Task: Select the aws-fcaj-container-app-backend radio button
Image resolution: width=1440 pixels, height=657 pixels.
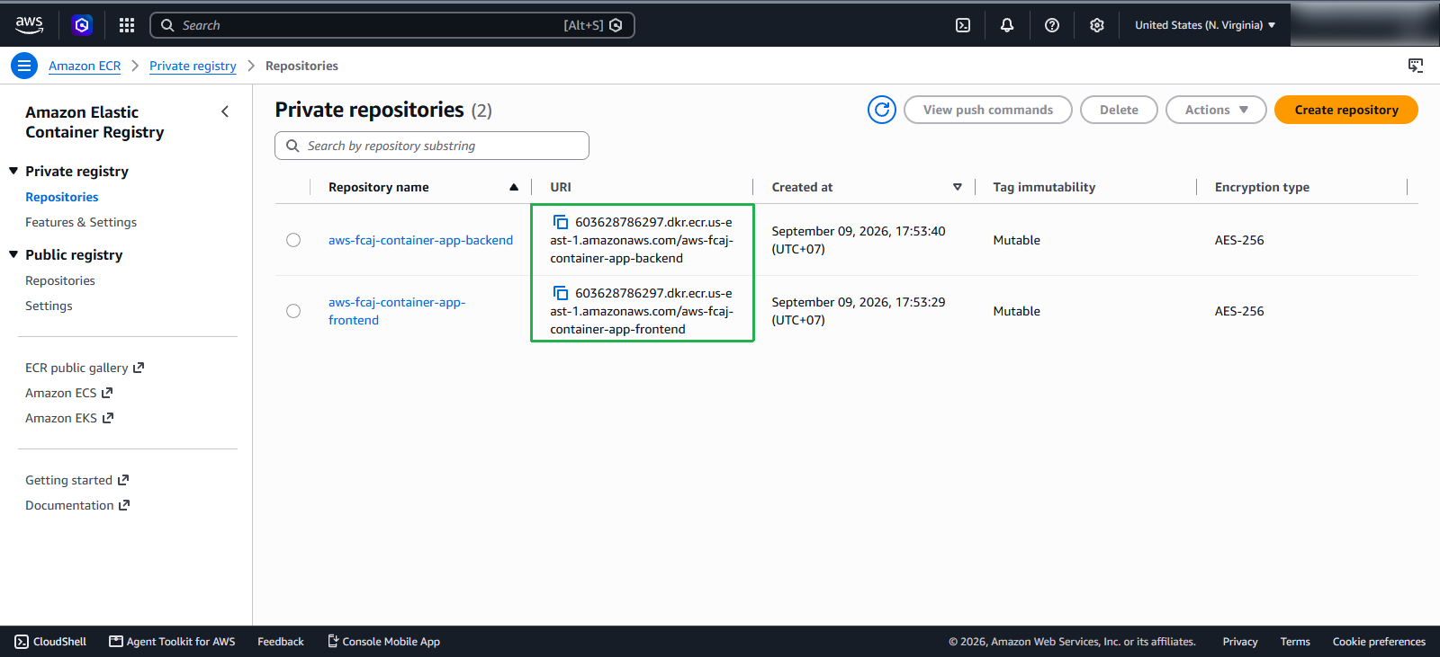Action: click(293, 240)
